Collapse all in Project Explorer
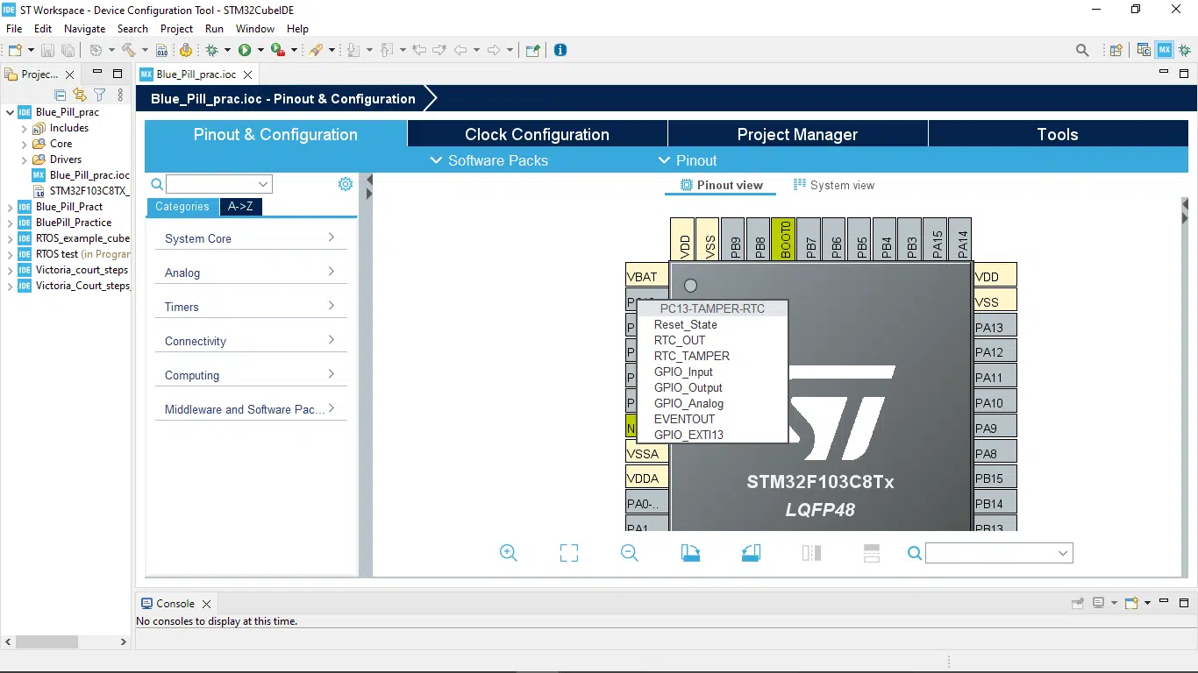Image resolution: width=1198 pixels, height=673 pixels. tap(61, 95)
